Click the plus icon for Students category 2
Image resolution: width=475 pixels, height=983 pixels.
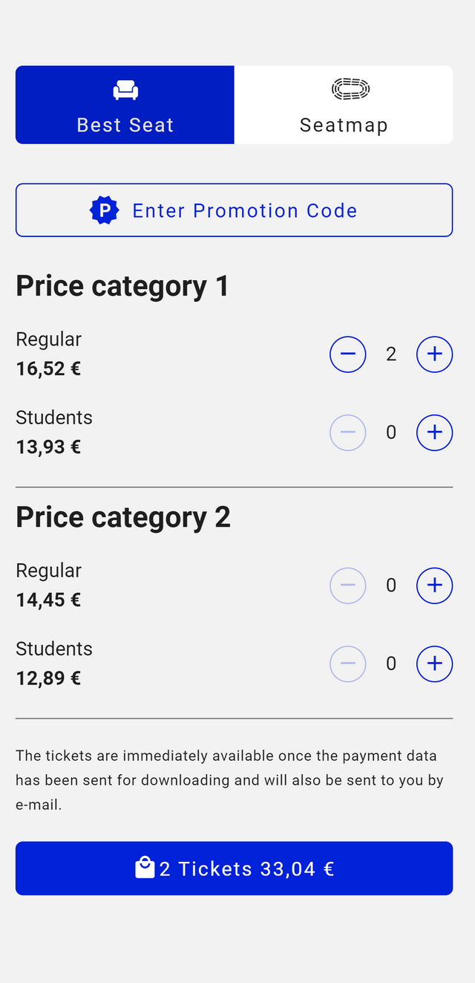434,664
